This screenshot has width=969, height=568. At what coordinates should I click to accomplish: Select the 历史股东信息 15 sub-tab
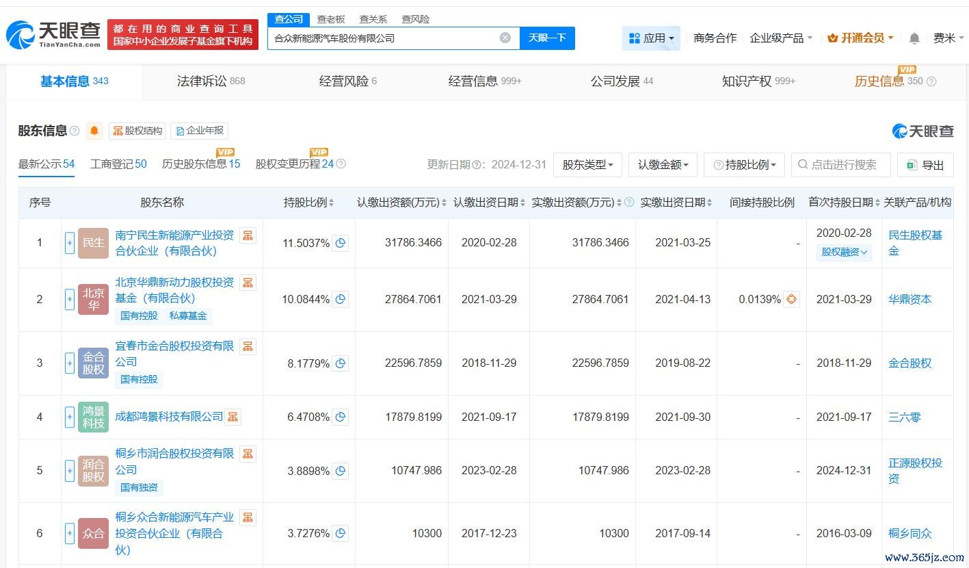coord(201,164)
